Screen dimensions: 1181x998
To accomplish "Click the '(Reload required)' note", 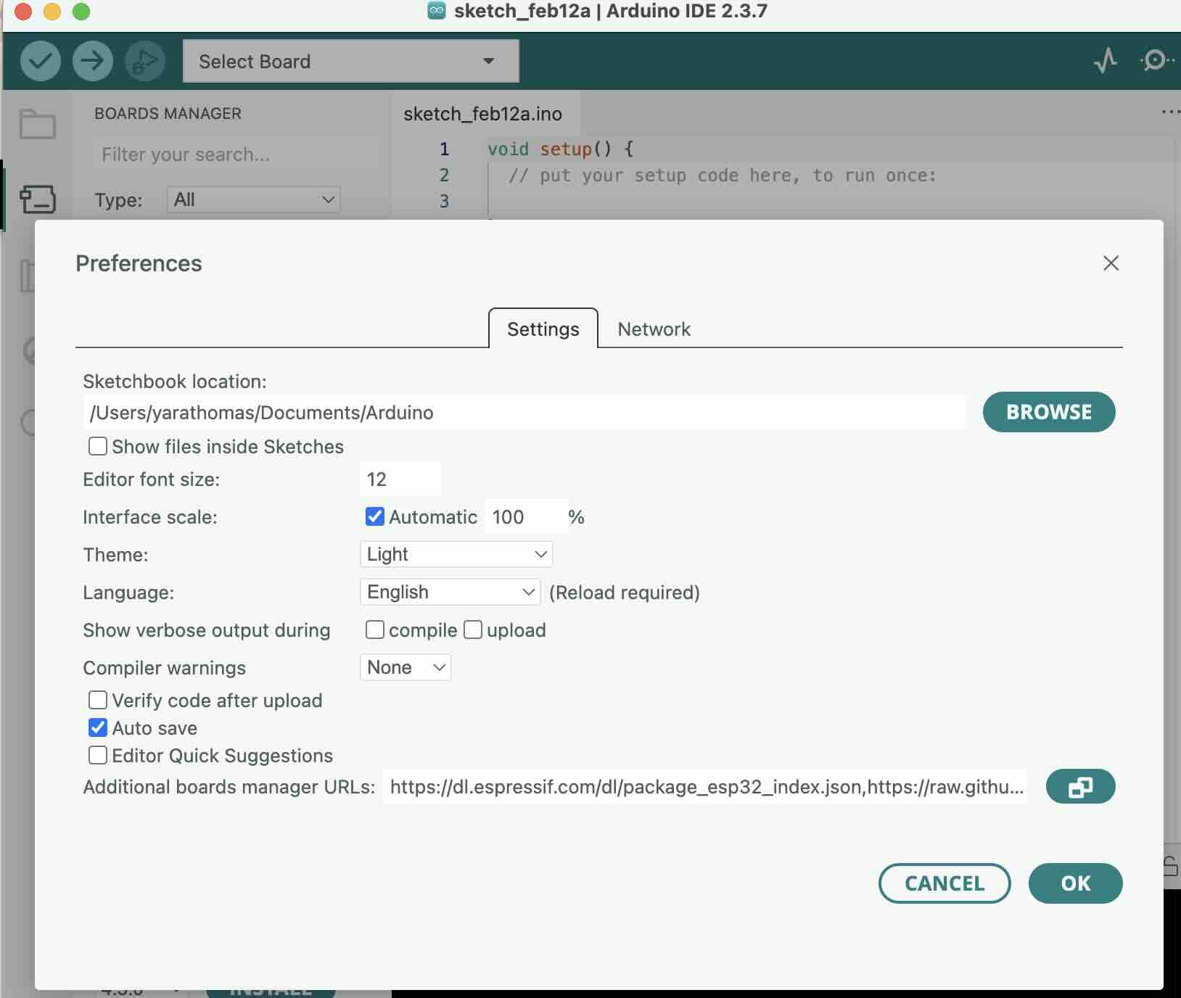I will click(625, 593).
